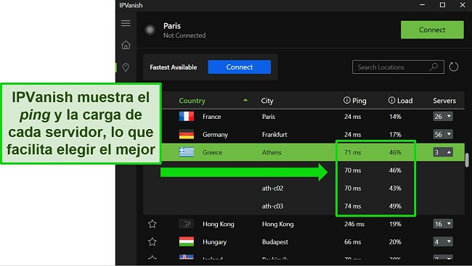Click the 246 ms ping value
Image resolution: width=472 pixels, height=266 pixels.
[x=354, y=224]
